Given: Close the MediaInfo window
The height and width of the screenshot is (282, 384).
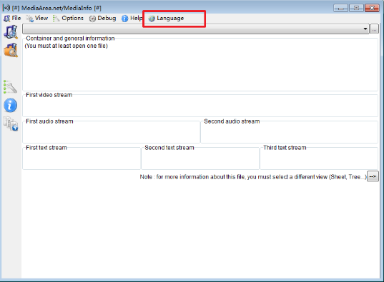Looking at the screenshot, I should point(372,9).
